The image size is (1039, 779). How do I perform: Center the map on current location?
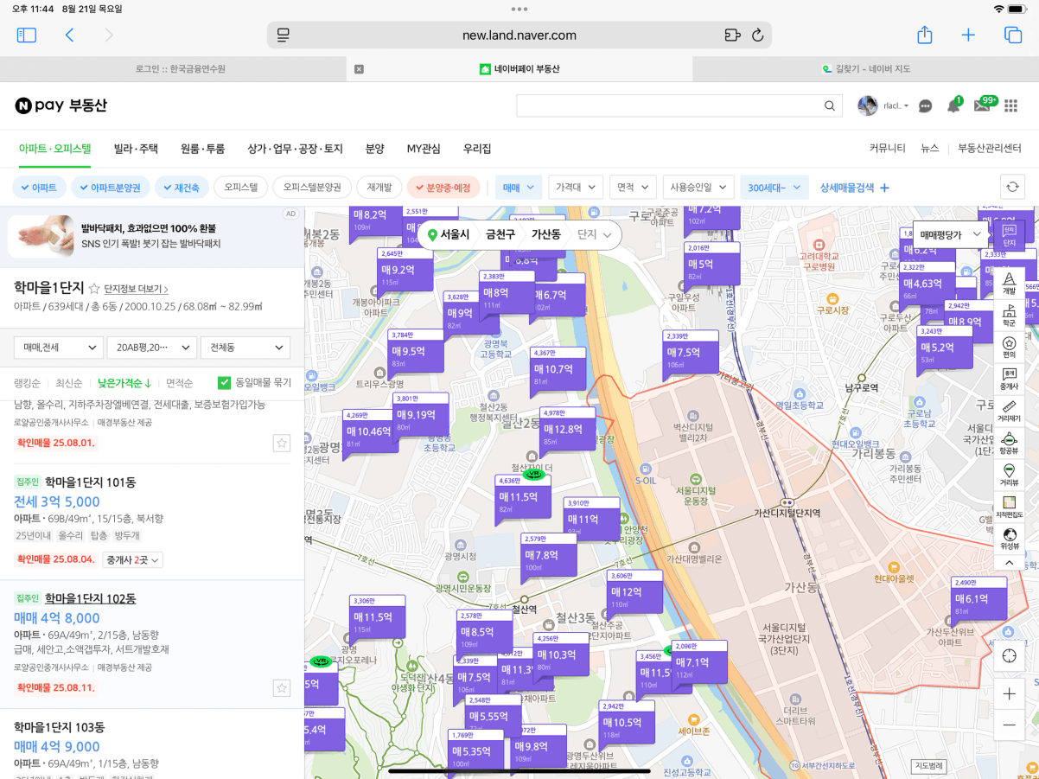1009,655
